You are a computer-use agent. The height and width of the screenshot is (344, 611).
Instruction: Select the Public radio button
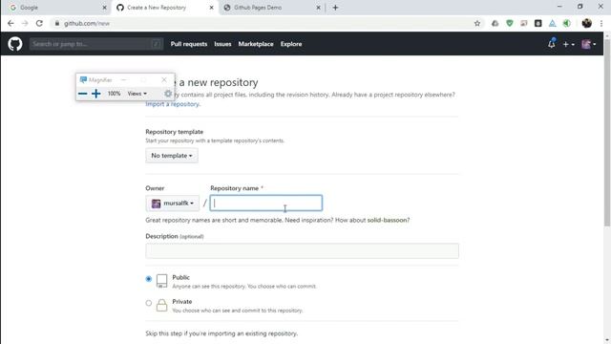click(149, 279)
